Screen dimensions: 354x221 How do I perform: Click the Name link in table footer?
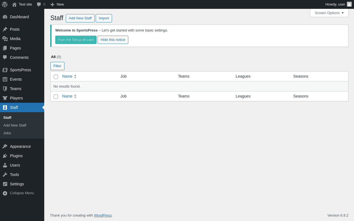click(67, 96)
